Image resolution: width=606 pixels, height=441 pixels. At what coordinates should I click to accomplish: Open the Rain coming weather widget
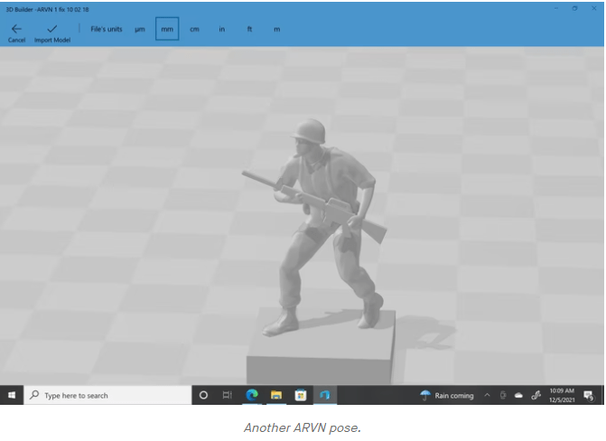tap(447, 395)
